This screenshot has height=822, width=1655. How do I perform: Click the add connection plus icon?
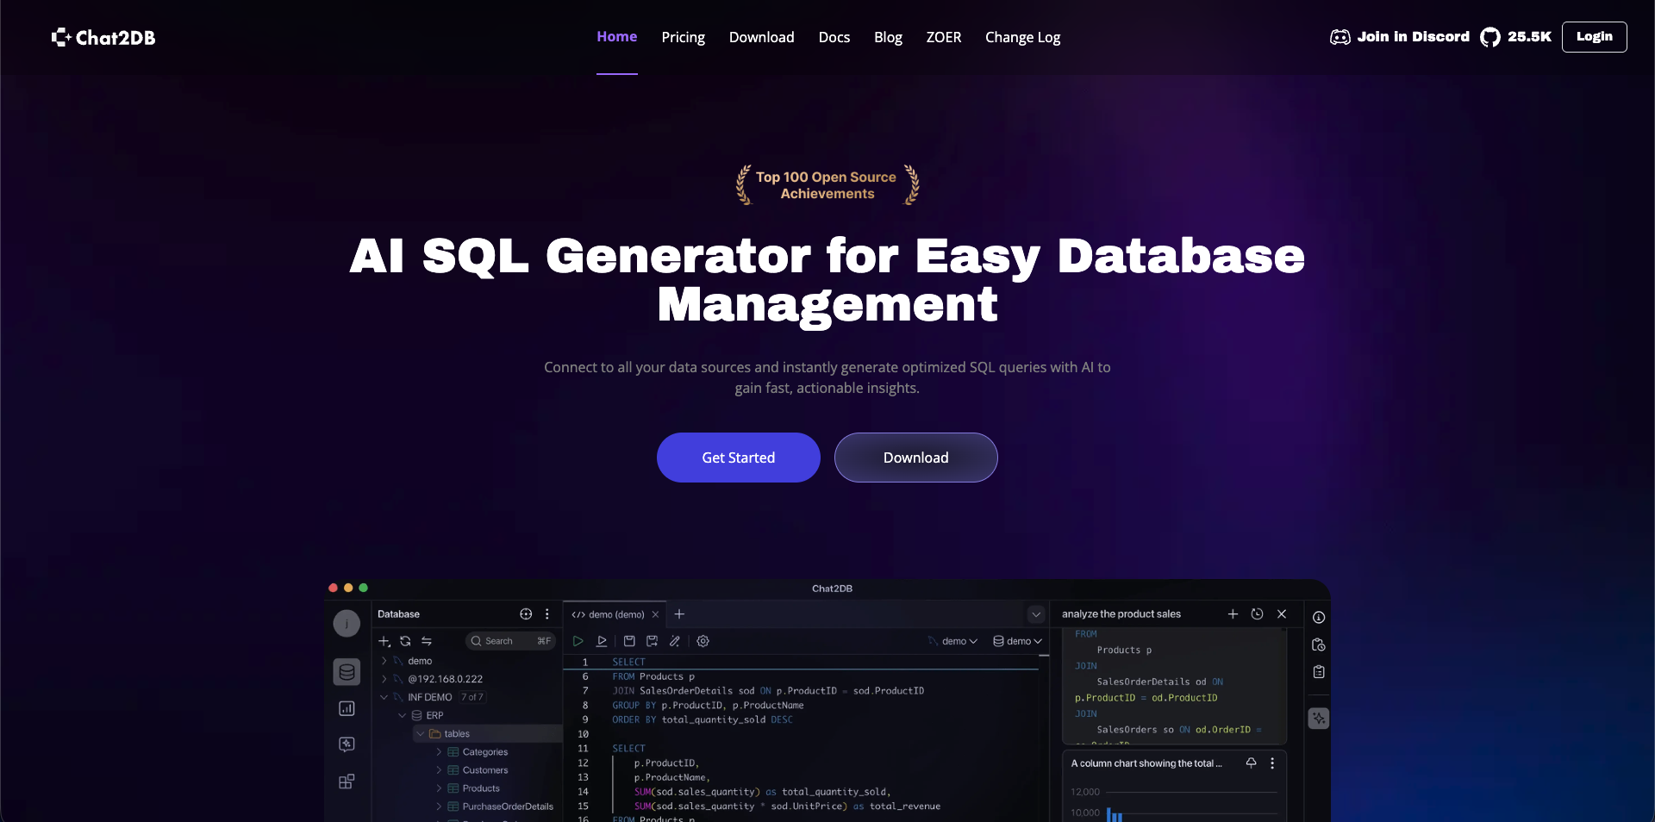tap(384, 641)
